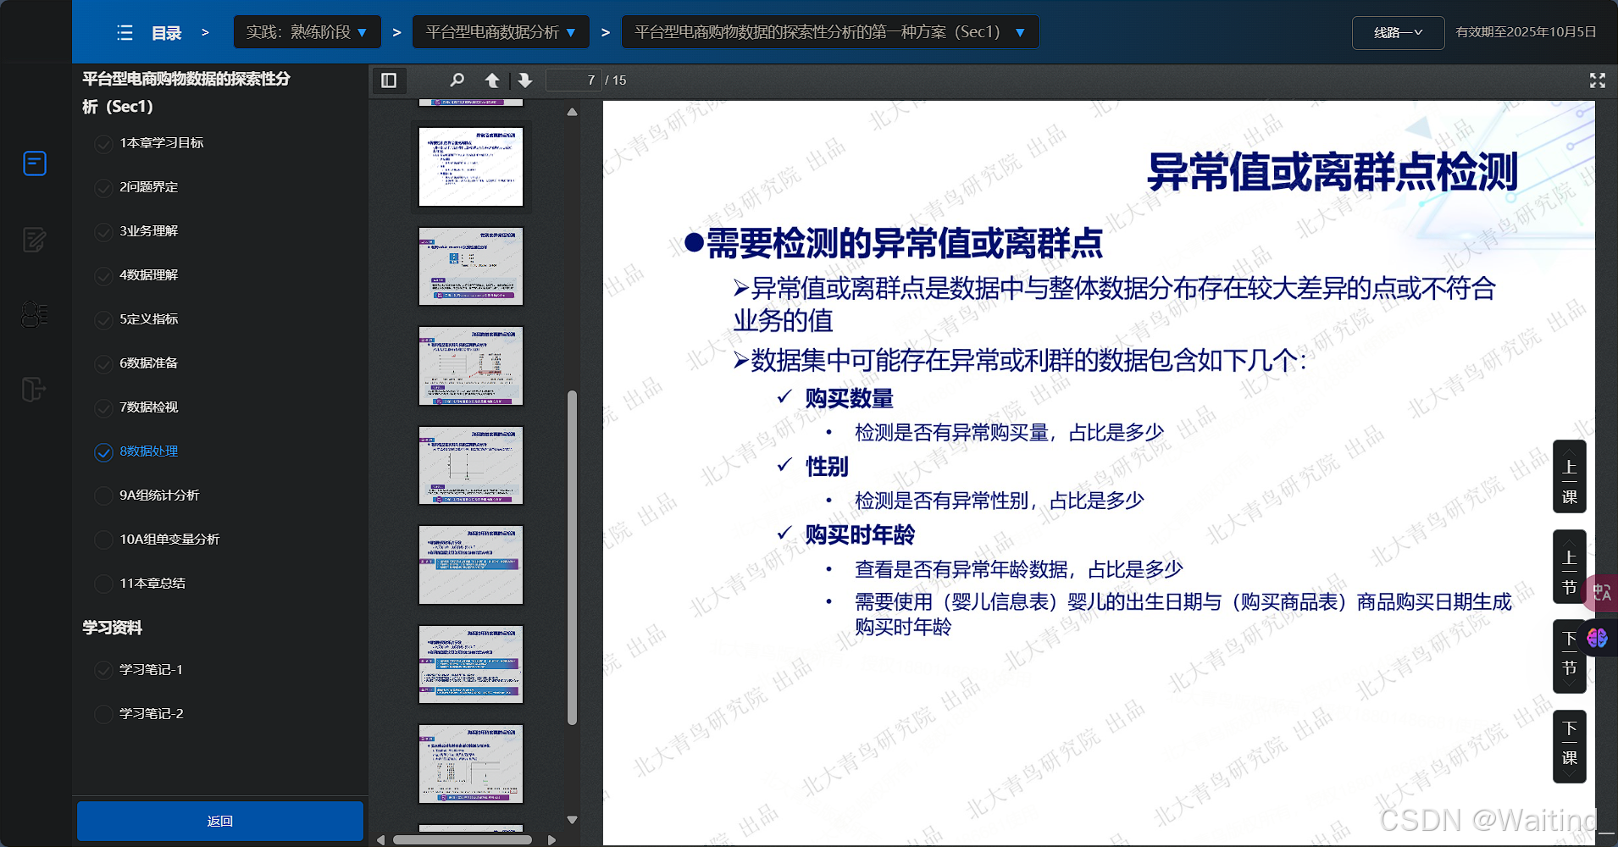
Task: Select the second full slide thumbnail
Action: pos(471,266)
